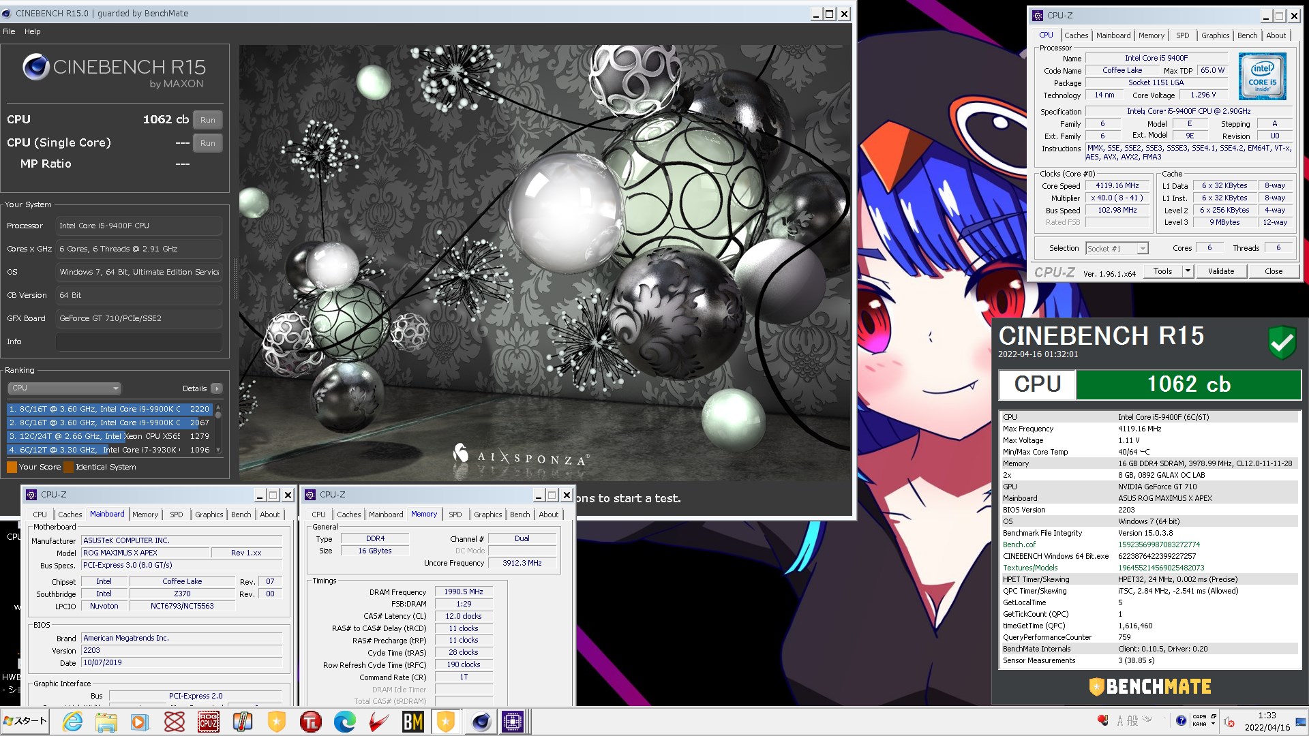1309x736 pixels.
Task: Open the language bar options dropdown arrow
Action: coord(1213,724)
